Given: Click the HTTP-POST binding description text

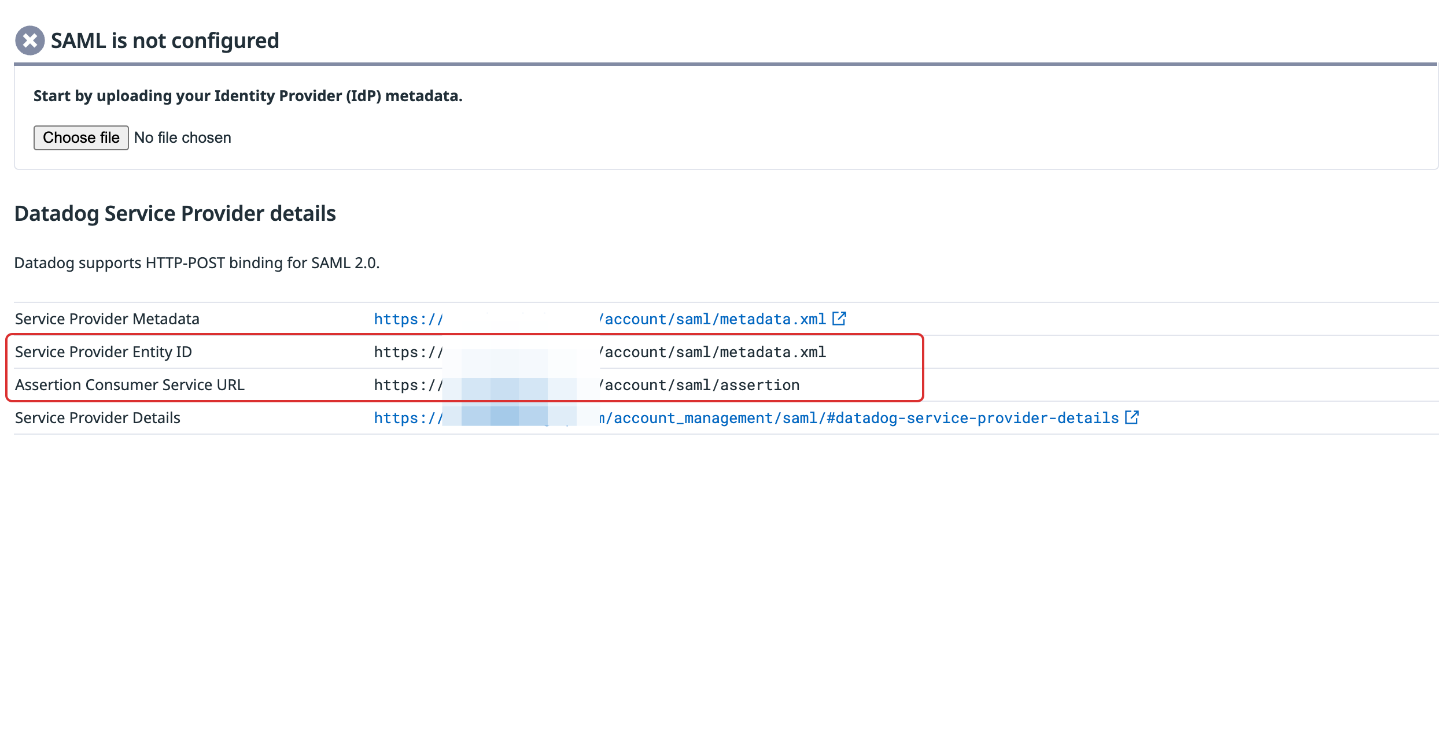Looking at the screenshot, I should point(197,263).
